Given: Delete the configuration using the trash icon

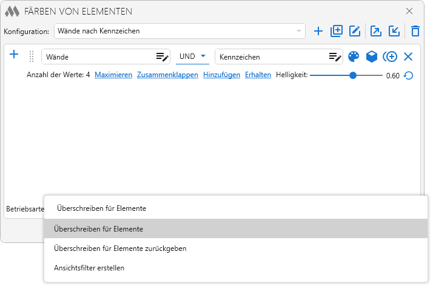Looking at the screenshot, I should pyautogui.click(x=415, y=31).
